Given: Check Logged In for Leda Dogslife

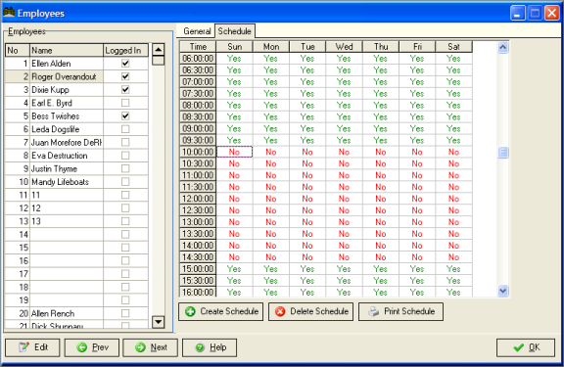Looking at the screenshot, I should (125, 129).
